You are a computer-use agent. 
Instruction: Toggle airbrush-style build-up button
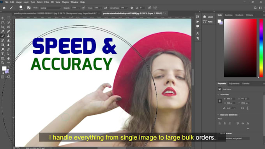tap(105, 8)
